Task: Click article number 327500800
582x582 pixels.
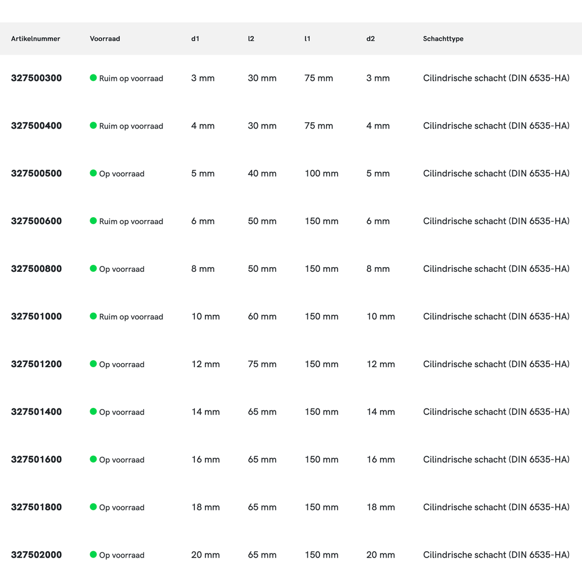Action: click(x=36, y=269)
